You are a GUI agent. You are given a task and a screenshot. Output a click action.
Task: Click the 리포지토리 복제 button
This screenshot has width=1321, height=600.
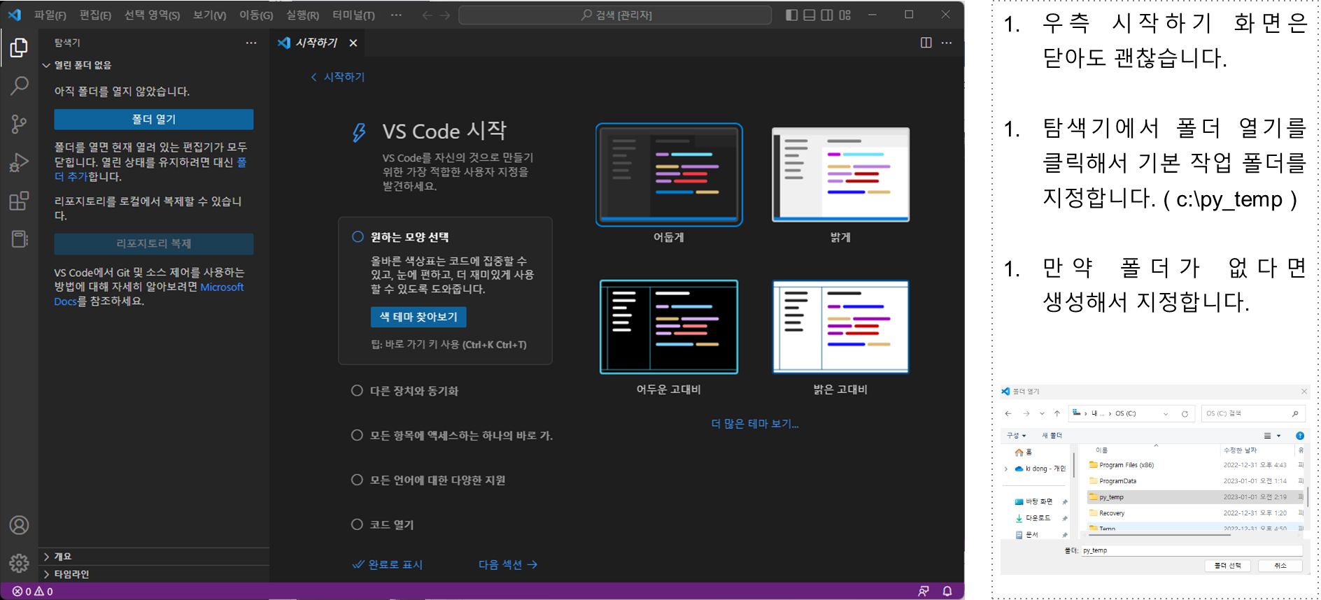[154, 243]
